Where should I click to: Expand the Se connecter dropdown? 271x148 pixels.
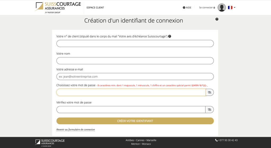pos(207,8)
